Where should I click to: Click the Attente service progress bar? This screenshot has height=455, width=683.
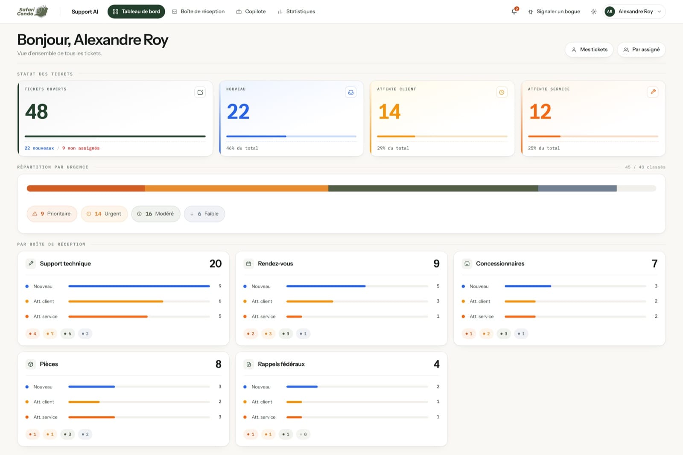click(593, 136)
